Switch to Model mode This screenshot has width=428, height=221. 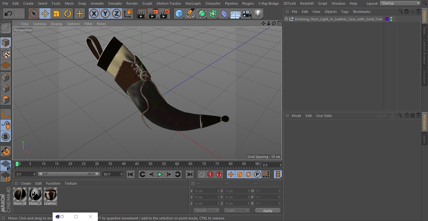point(6,43)
